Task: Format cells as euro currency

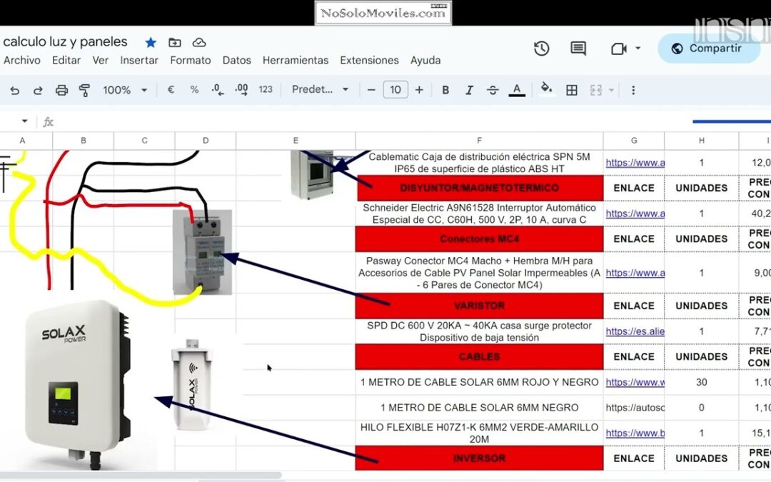Action: [171, 89]
